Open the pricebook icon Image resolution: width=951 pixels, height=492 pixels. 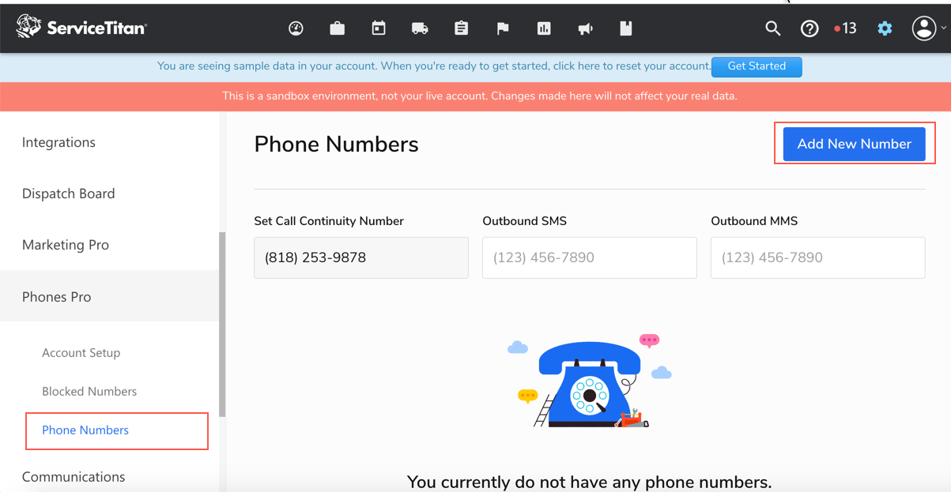[x=626, y=28]
